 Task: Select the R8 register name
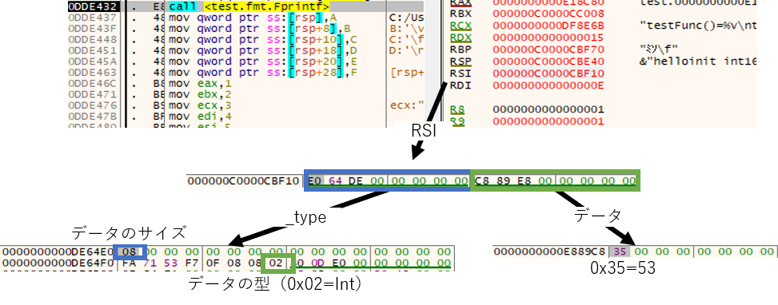tap(457, 109)
